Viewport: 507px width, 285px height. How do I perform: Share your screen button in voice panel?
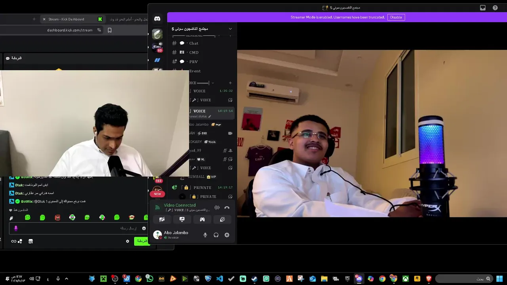[x=182, y=219]
